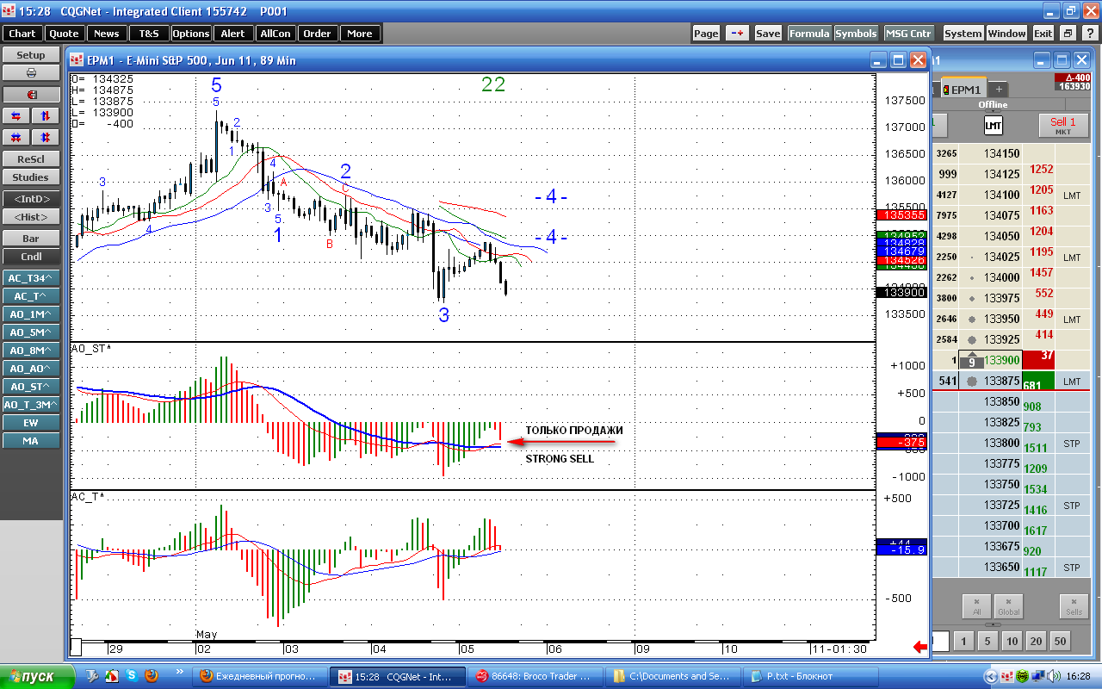
Task: Open the Order menu item
Action: point(318,34)
